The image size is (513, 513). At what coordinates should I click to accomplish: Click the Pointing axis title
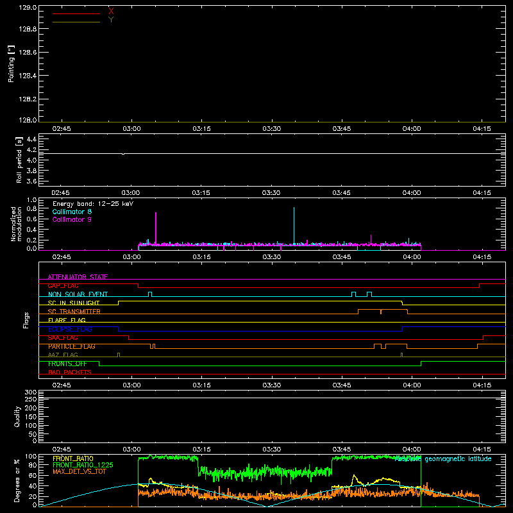11,63
